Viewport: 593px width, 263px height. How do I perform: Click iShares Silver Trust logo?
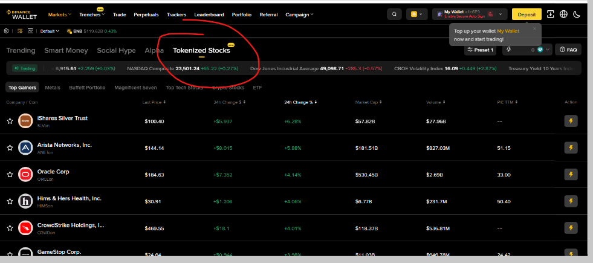pos(25,121)
